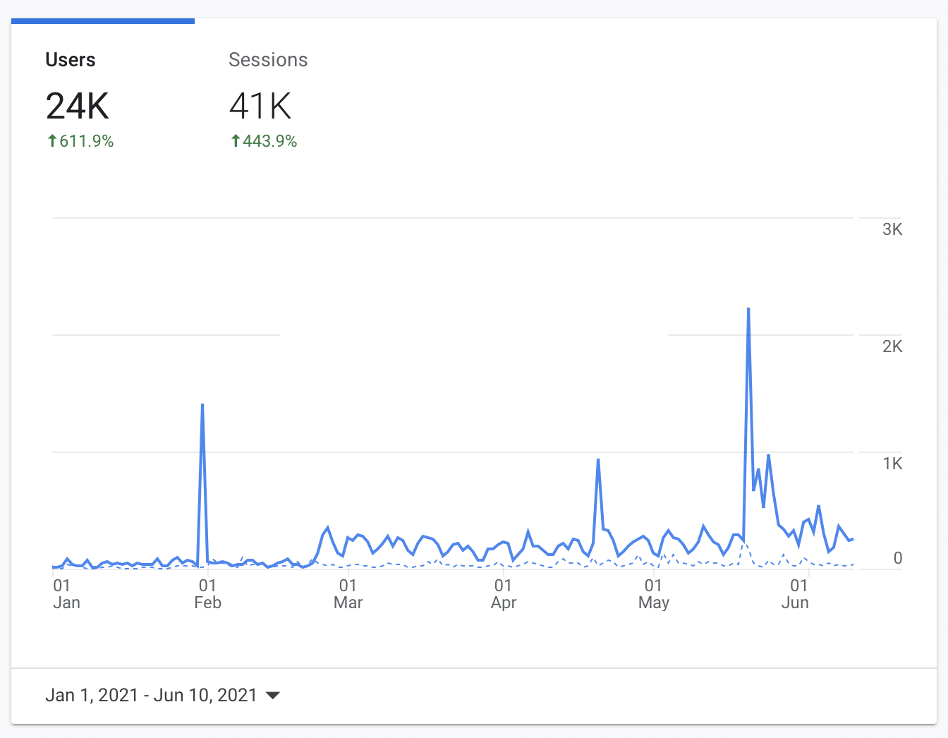This screenshot has height=738, width=948.
Task: Click the spike in mid April
Action: click(x=598, y=460)
